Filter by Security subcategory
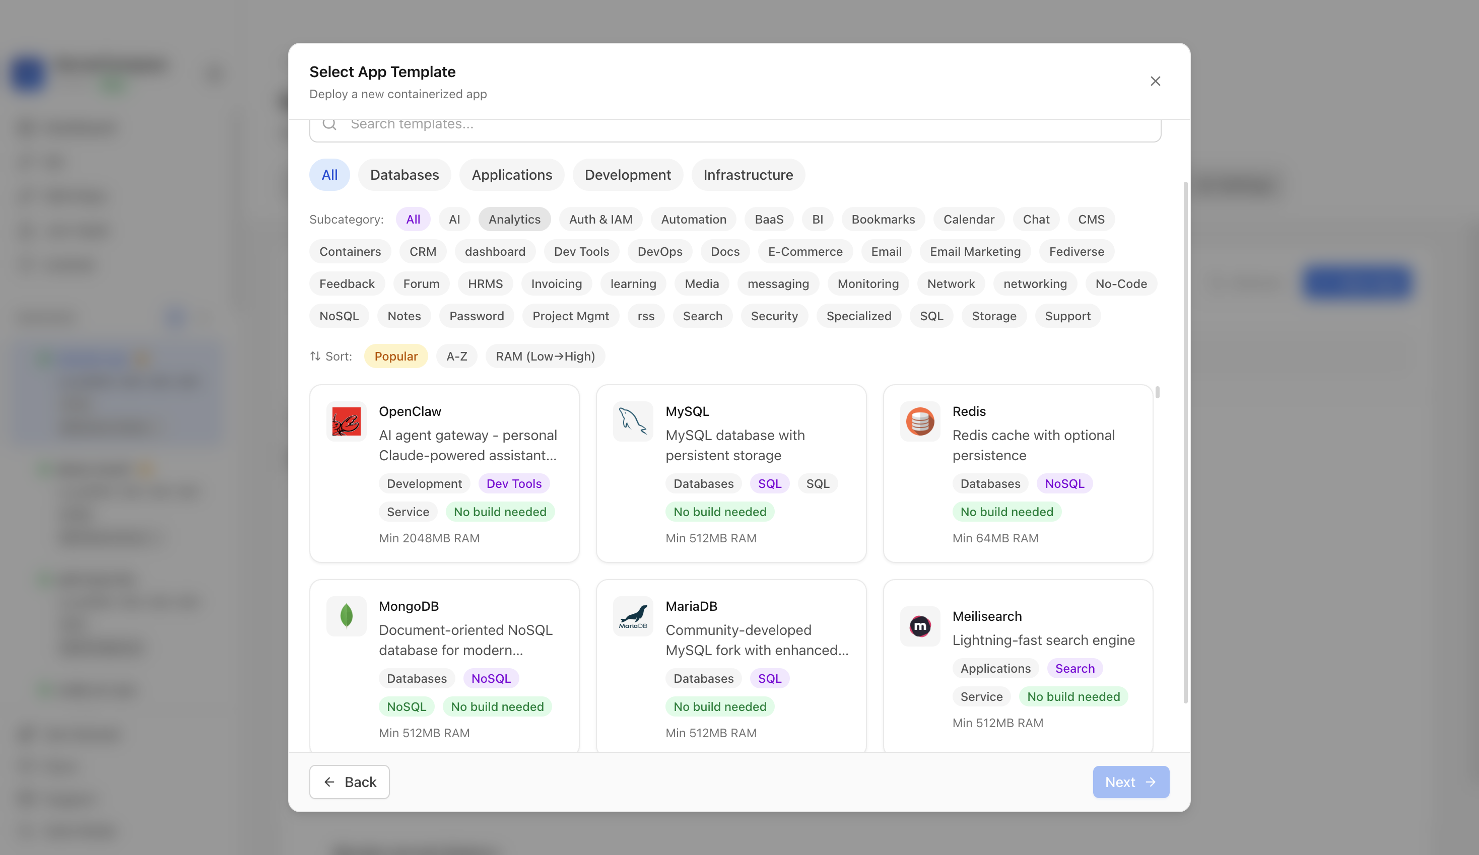This screenshot has height=855, width=1479. [x=774, y=316]
